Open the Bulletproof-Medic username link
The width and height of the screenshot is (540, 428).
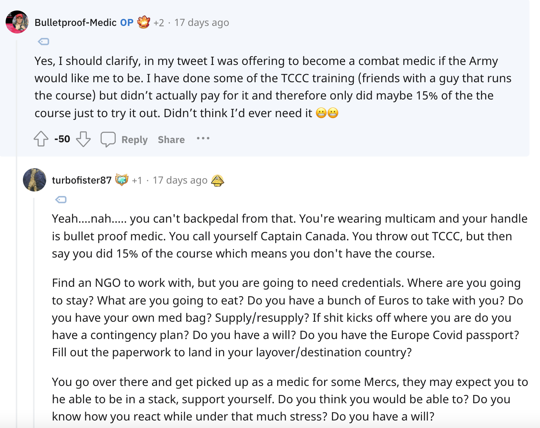pyautogui.click(x=75, y=23)
